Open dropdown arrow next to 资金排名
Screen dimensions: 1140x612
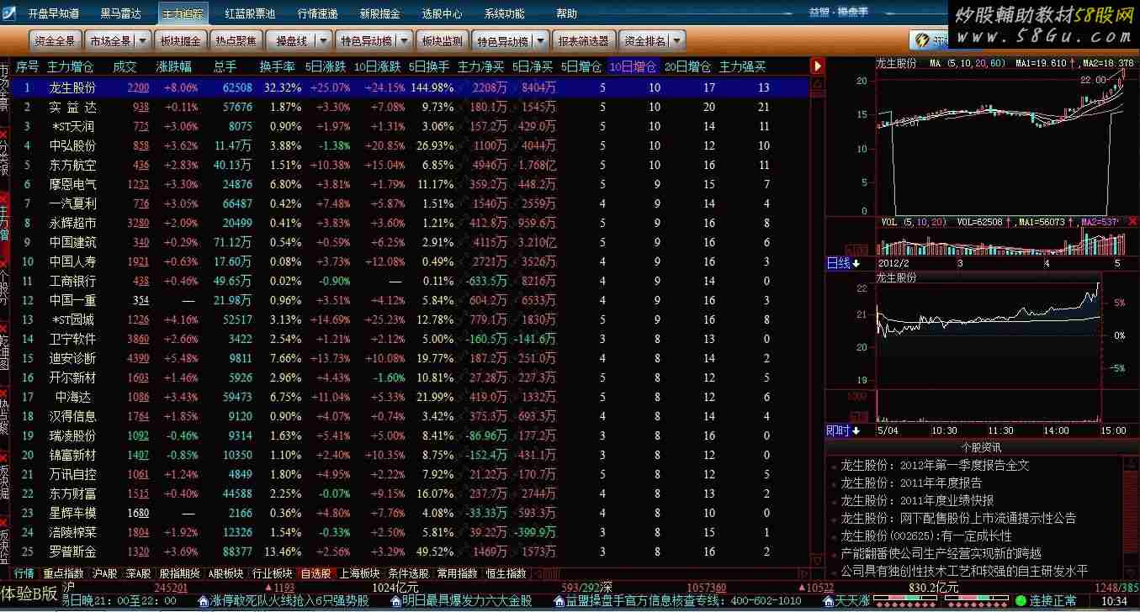click(676, 40)
